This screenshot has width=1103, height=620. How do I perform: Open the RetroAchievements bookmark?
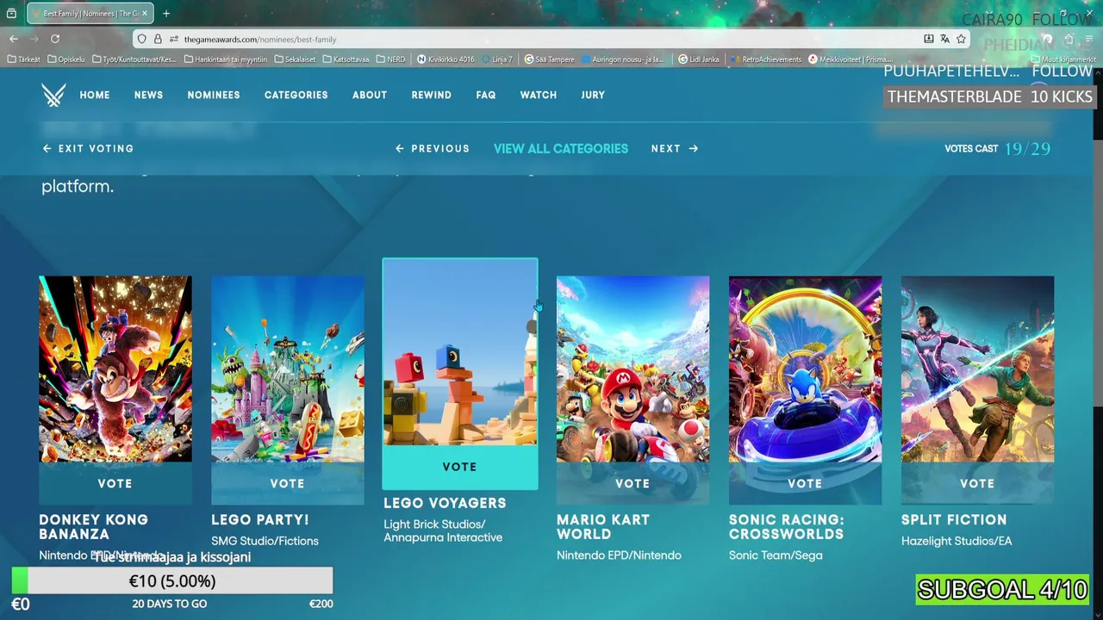tap(766, 59)
